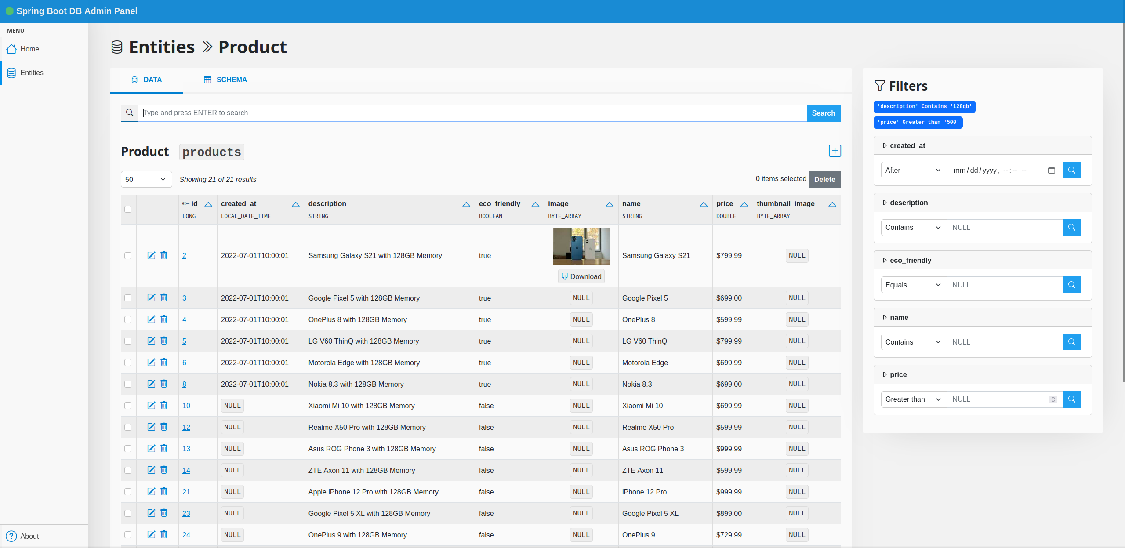Switch to the SCHEMA tab
1125x548 pixels.
(225, 80)
